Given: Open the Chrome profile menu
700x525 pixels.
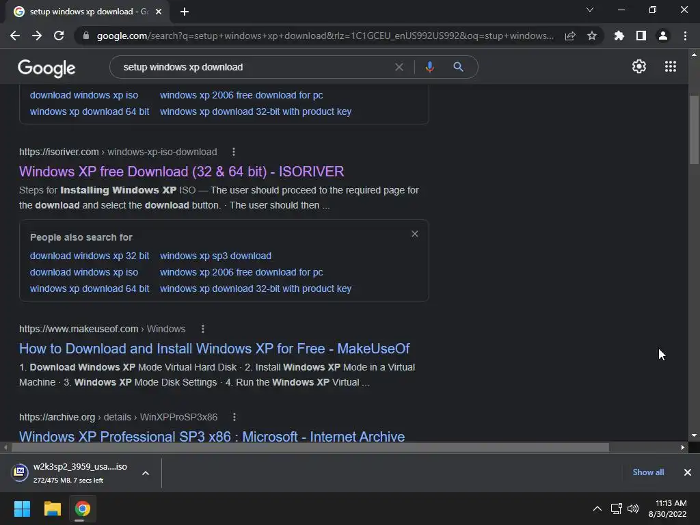Looking at the screenshot, I should tap(662, 36).
